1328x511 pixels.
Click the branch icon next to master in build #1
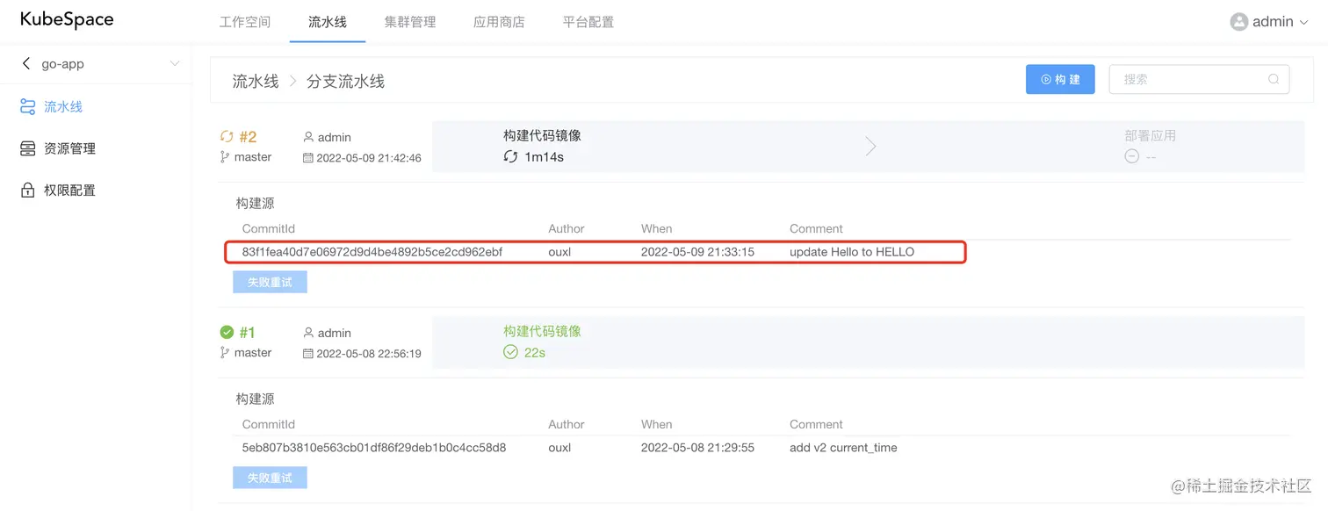pyautogui.click(x=225, y=353)
